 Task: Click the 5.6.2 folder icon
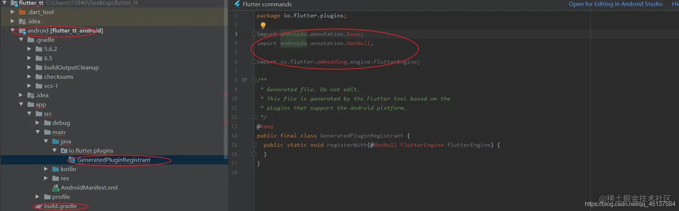39,49
